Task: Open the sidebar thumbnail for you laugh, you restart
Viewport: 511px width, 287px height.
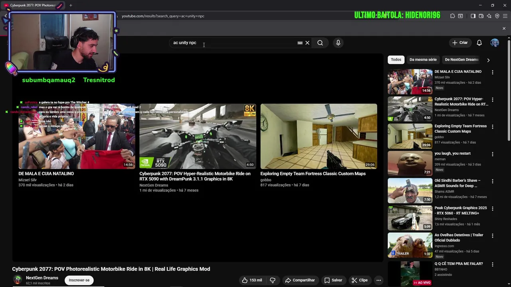Action: [x=410, y=163]
